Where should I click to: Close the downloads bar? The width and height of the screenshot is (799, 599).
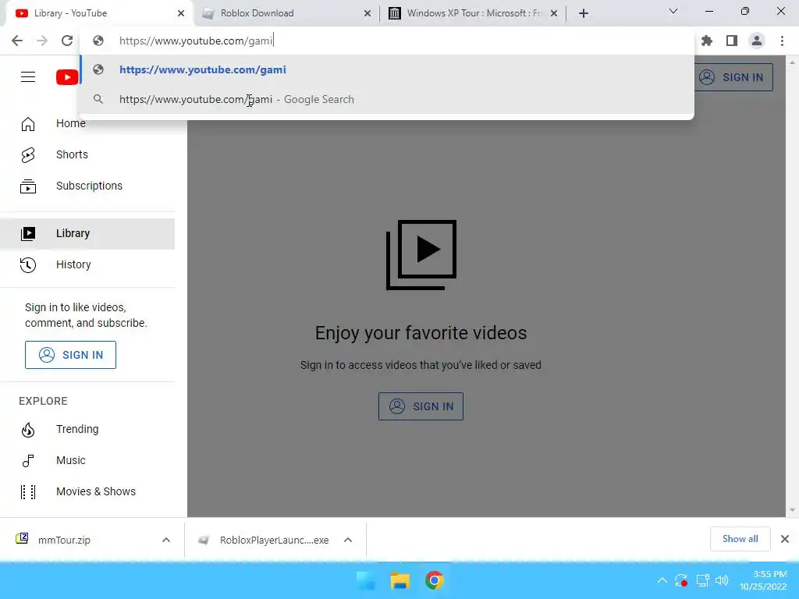[x=785, y=539]
